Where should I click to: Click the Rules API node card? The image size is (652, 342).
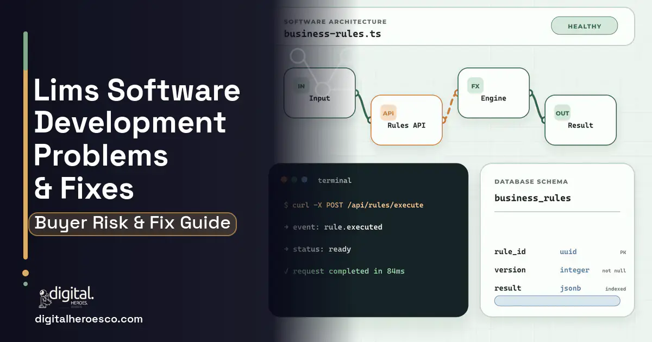[406, 120]
